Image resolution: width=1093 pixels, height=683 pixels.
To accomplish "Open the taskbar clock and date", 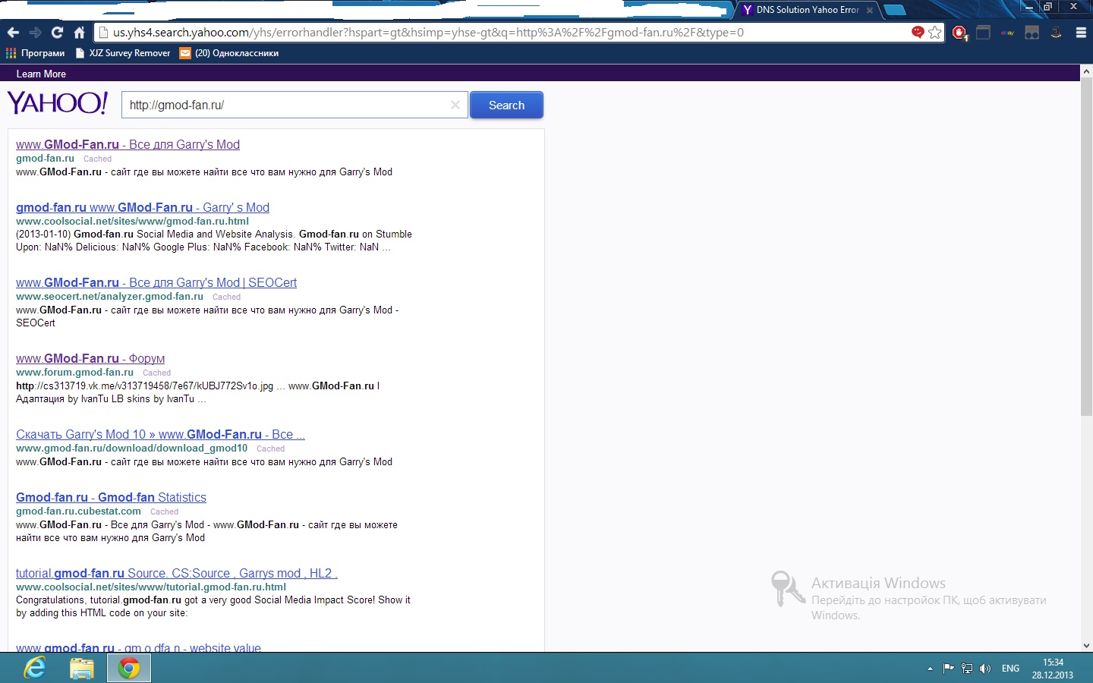I will (1053, 669).
